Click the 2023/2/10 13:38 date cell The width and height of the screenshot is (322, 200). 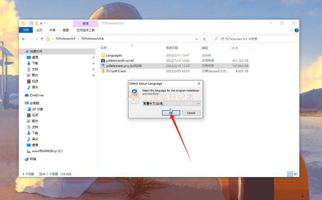178,66
